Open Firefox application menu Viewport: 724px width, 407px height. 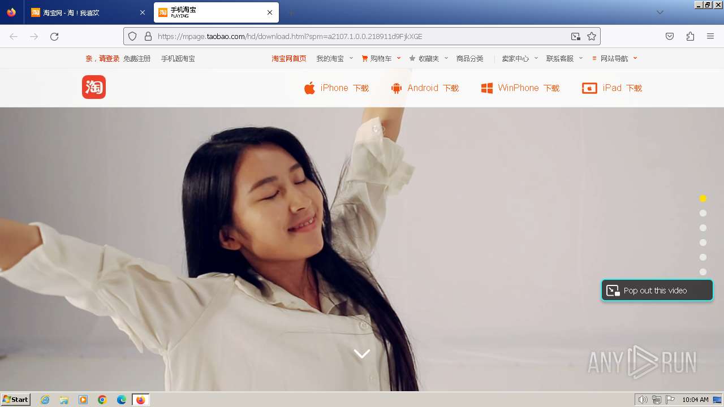point(710,36)
